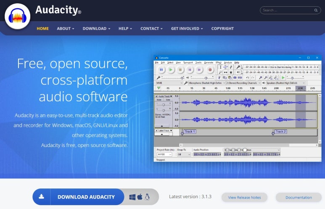Screen dimensions: 325x209
Task: Click the Skip to Start button
Action: (190, 70)
